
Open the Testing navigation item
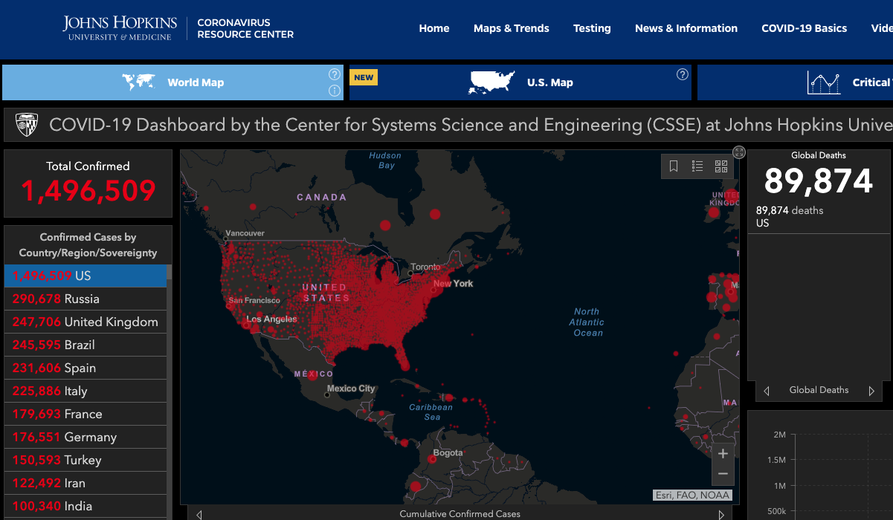tap(592, 28)
